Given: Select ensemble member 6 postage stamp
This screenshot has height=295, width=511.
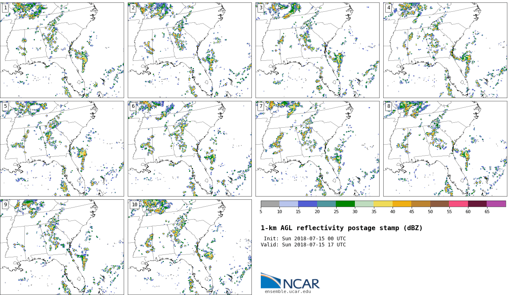Looking at the screenshot, I should tap(189, 148).
